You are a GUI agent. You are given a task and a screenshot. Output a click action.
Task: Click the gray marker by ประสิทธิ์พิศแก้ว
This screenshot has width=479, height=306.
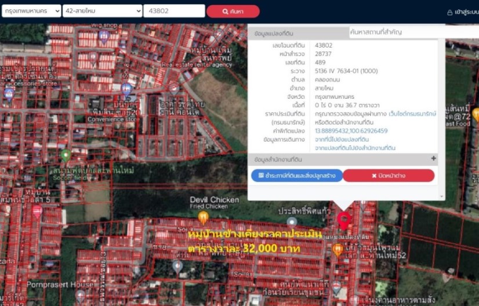292,222
